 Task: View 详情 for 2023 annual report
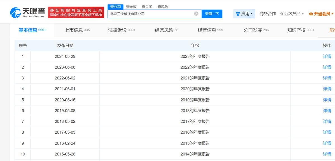pyautogui.click(x=327, y=56)
